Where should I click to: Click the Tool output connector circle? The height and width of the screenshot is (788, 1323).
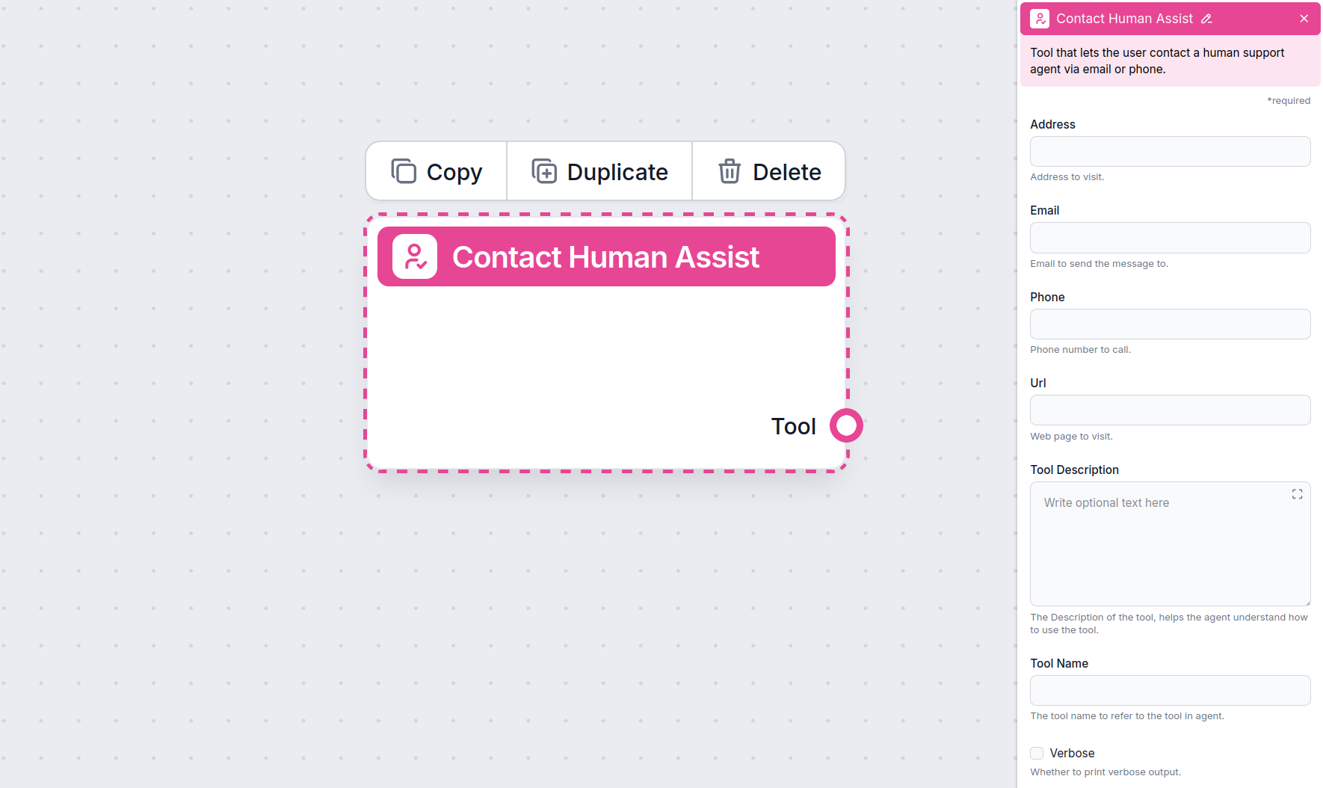846,425
